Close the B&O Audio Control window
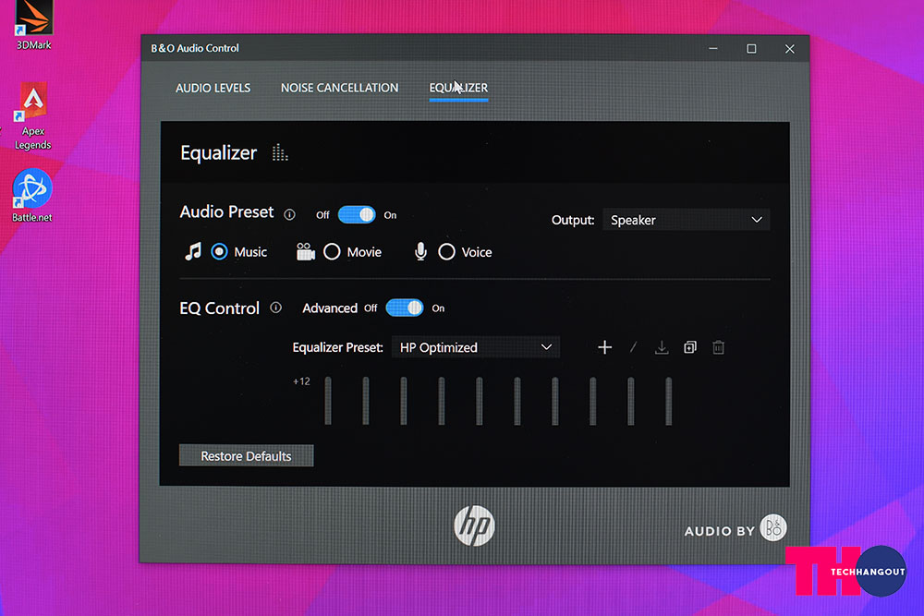The width and height of the screenshot is (924, 616). pos(790,48)
